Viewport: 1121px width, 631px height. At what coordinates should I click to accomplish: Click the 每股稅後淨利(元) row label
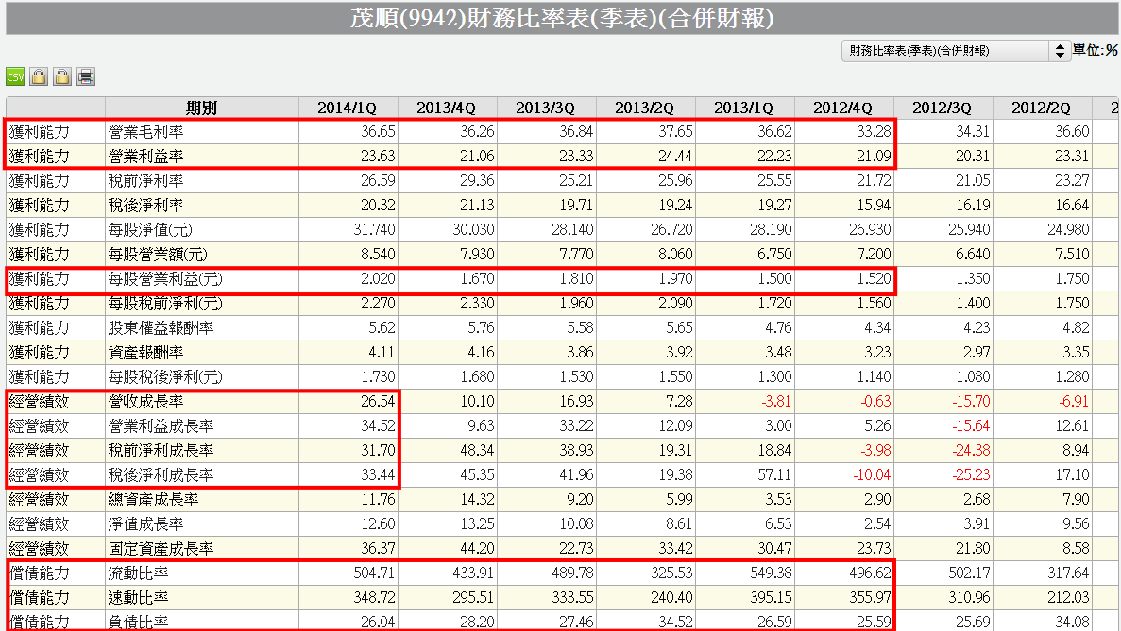click(165, 377)
